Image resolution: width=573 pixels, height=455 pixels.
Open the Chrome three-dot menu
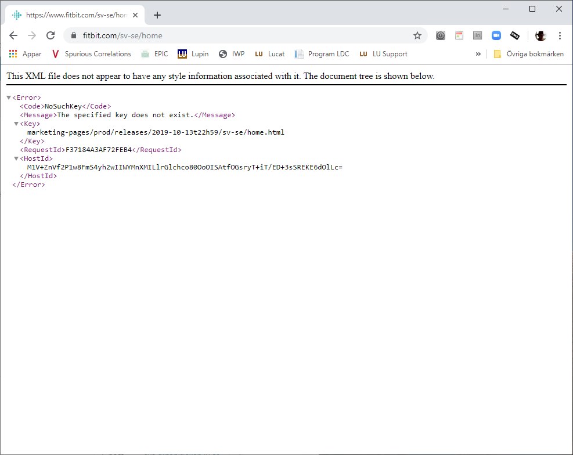pos(560,35)
